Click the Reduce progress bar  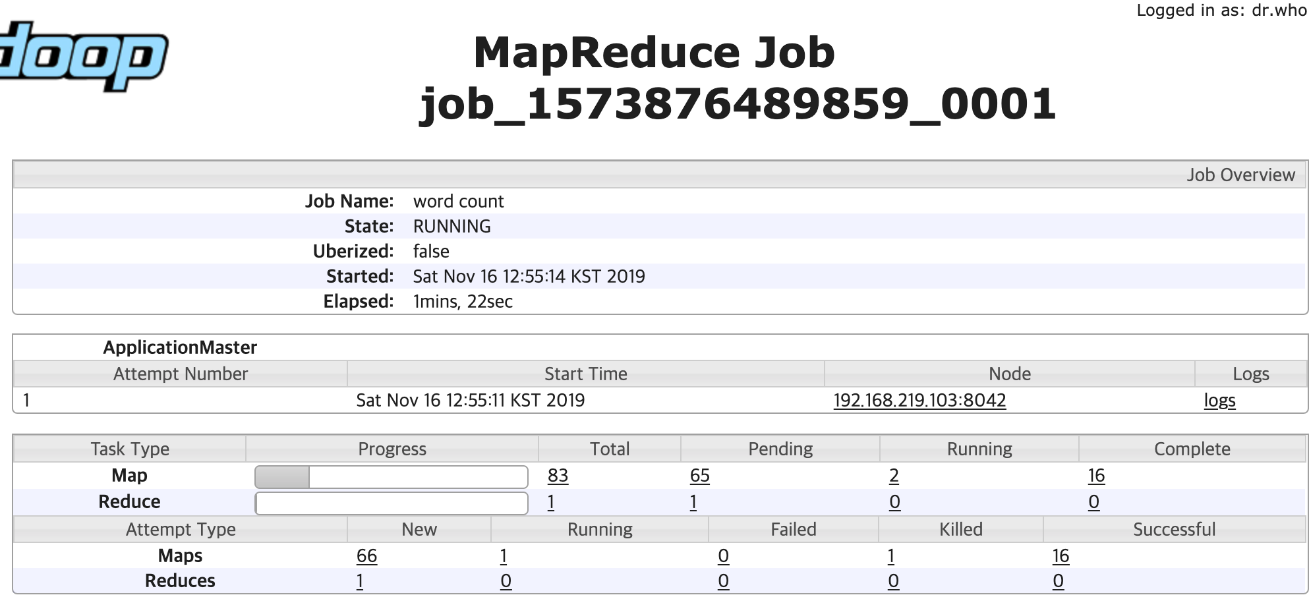pos(391,501)
